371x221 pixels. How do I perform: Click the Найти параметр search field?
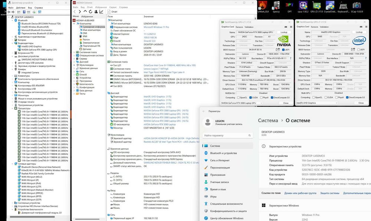[227, 135]
